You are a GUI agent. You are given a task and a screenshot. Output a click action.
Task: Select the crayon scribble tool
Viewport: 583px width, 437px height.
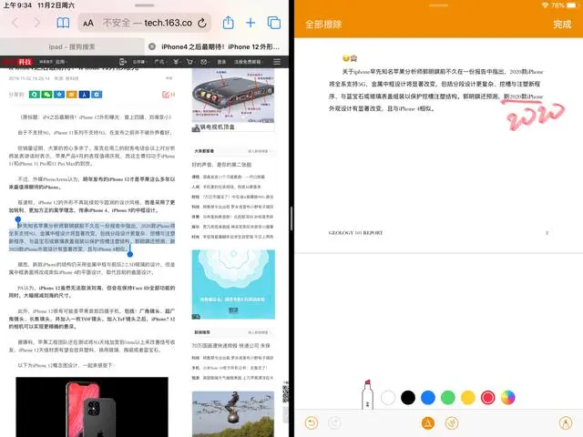click(x=451, y=423)
